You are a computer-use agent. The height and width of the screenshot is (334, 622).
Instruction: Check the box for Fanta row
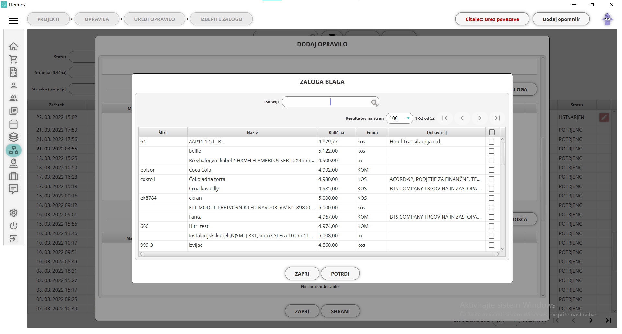[x=491, y=217]
